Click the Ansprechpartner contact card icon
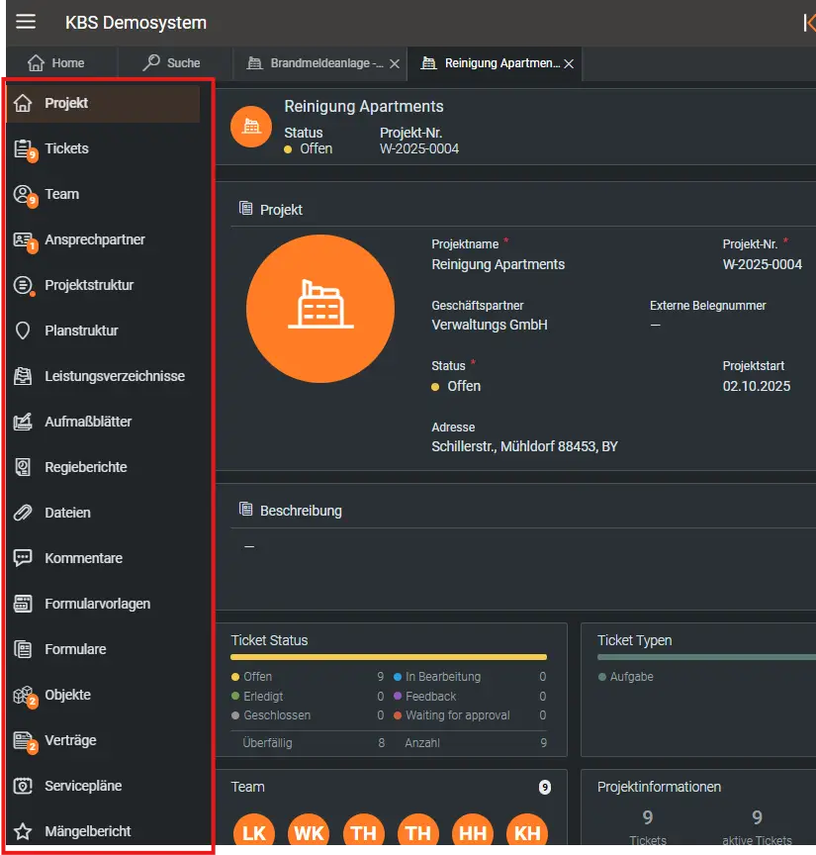The width and height of the screenshot is (816, 855). coord(23,239)
